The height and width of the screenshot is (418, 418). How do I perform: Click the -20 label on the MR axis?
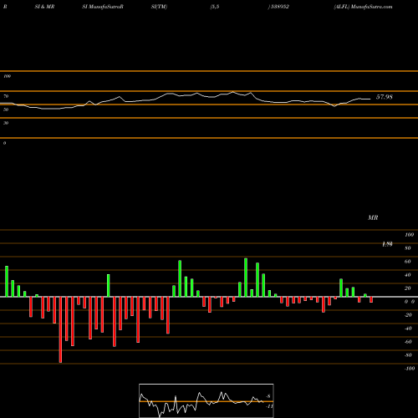(x=408, y=315)
